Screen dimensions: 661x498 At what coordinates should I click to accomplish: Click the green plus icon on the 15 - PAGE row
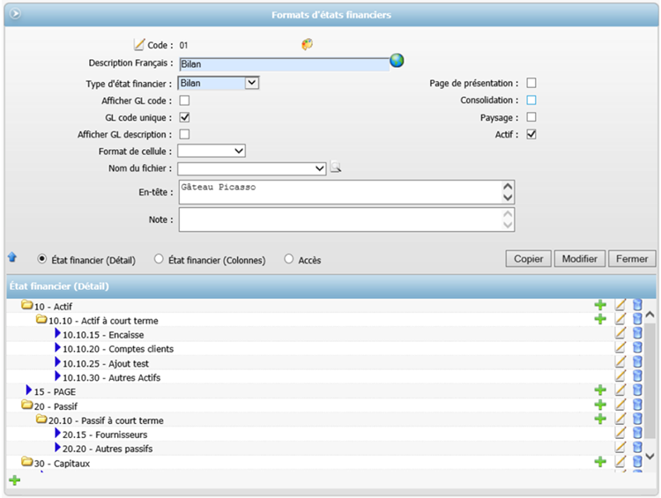click(600, 390)
